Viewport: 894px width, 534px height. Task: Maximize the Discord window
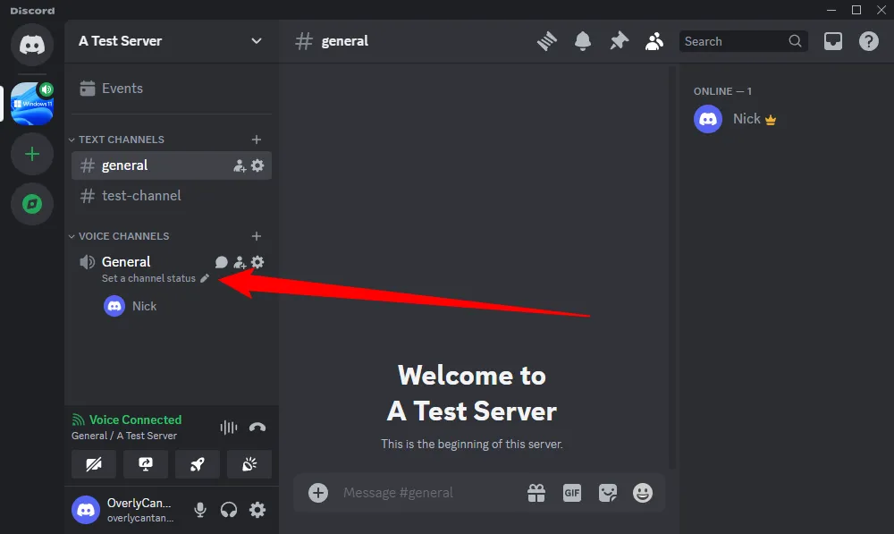[x=856, y=10]
